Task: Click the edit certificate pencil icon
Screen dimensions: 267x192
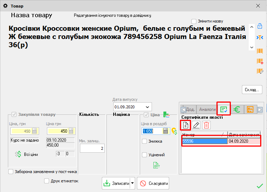Action: point(196,125)
